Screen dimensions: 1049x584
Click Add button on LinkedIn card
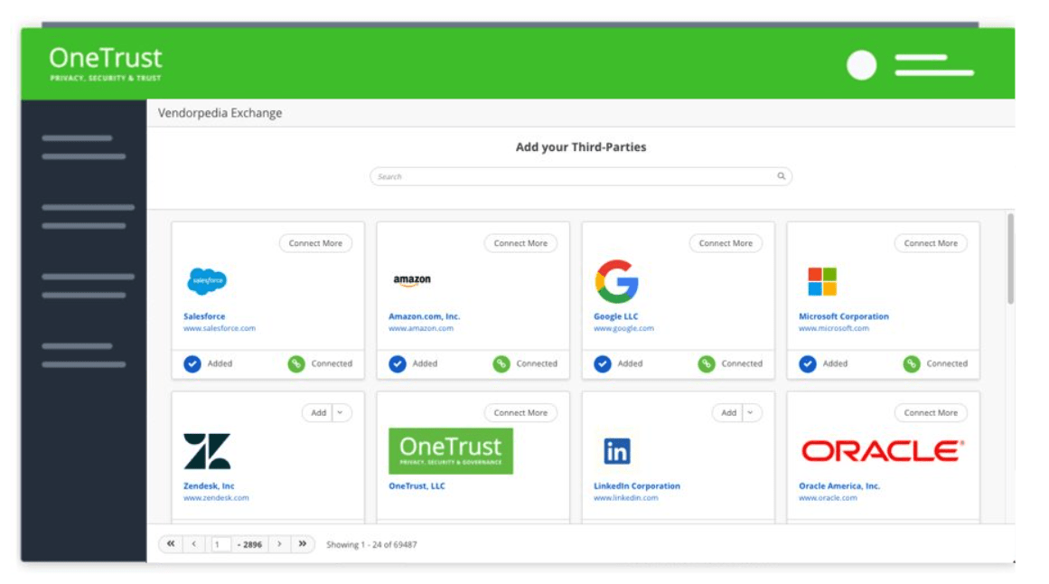tap(728, 412)
